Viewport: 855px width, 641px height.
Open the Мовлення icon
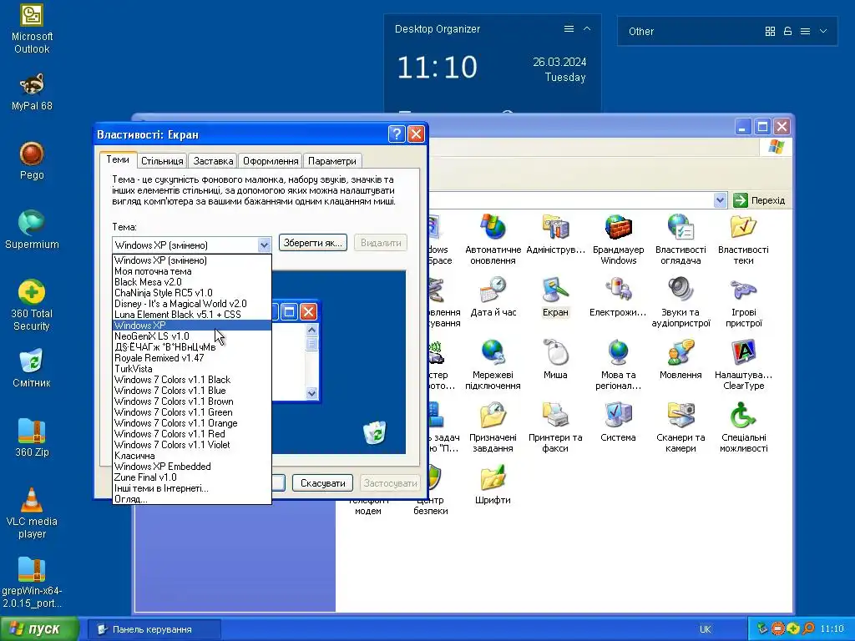click(x=680, y=360)
